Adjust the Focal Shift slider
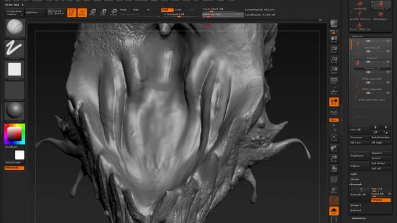The height and width of the screenshot is (223, 397). [223, 9]
